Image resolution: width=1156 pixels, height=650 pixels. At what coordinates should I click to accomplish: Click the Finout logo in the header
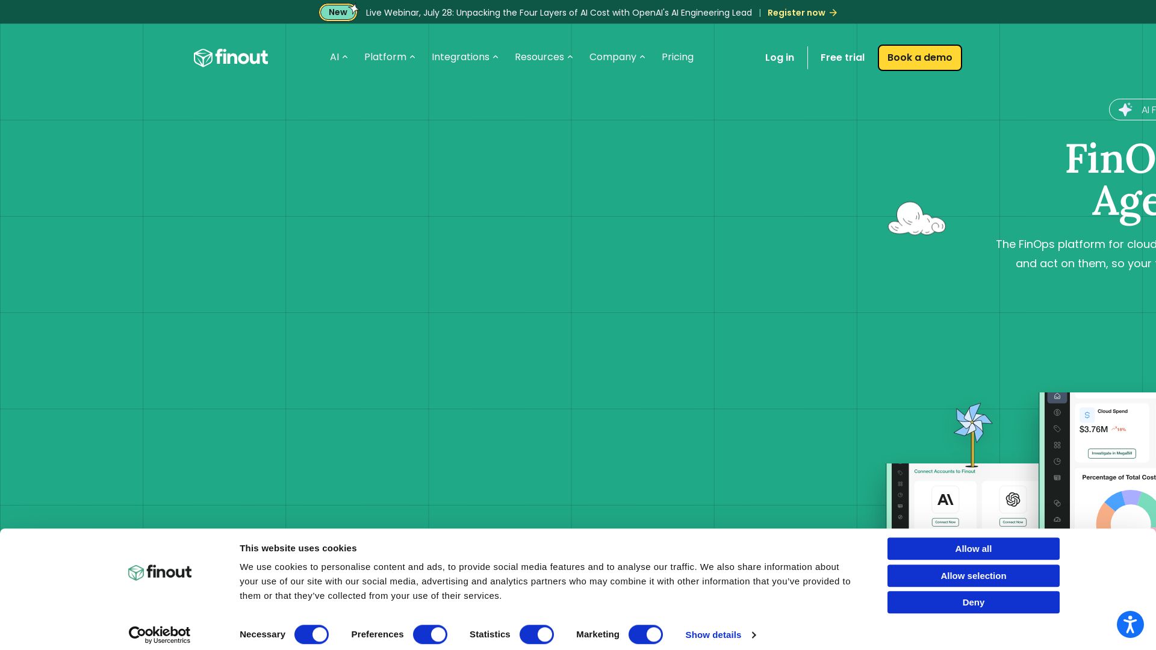[x=231, y=57]
